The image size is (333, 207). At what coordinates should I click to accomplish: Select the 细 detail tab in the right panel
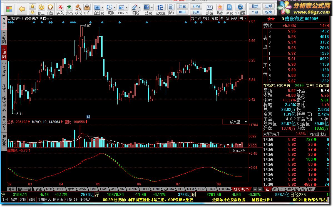[x=267, y=189]
